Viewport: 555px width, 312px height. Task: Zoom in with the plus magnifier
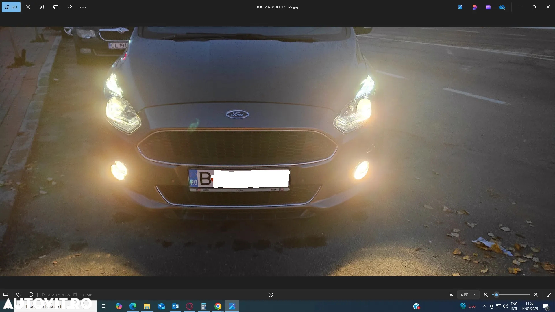coord(536,295)
